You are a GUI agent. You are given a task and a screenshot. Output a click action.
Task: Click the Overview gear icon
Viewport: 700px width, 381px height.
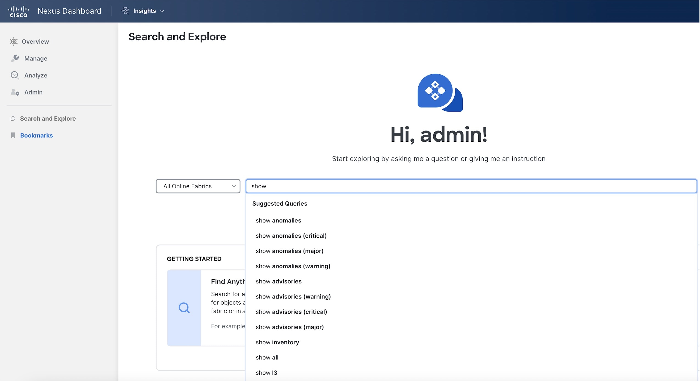14,41
